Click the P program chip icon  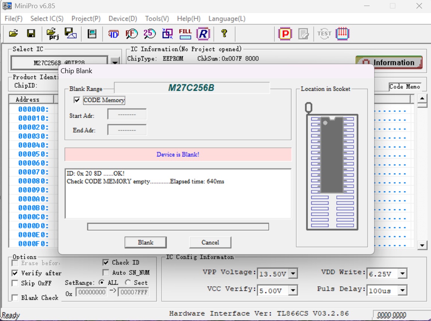coord(285,34)
